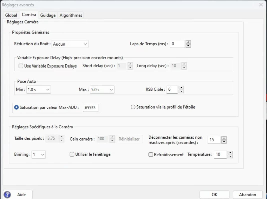Viewport: 267px width, 199px height.
Task: Increase Température value with up arrow
Action: click(x=230, y=153)
